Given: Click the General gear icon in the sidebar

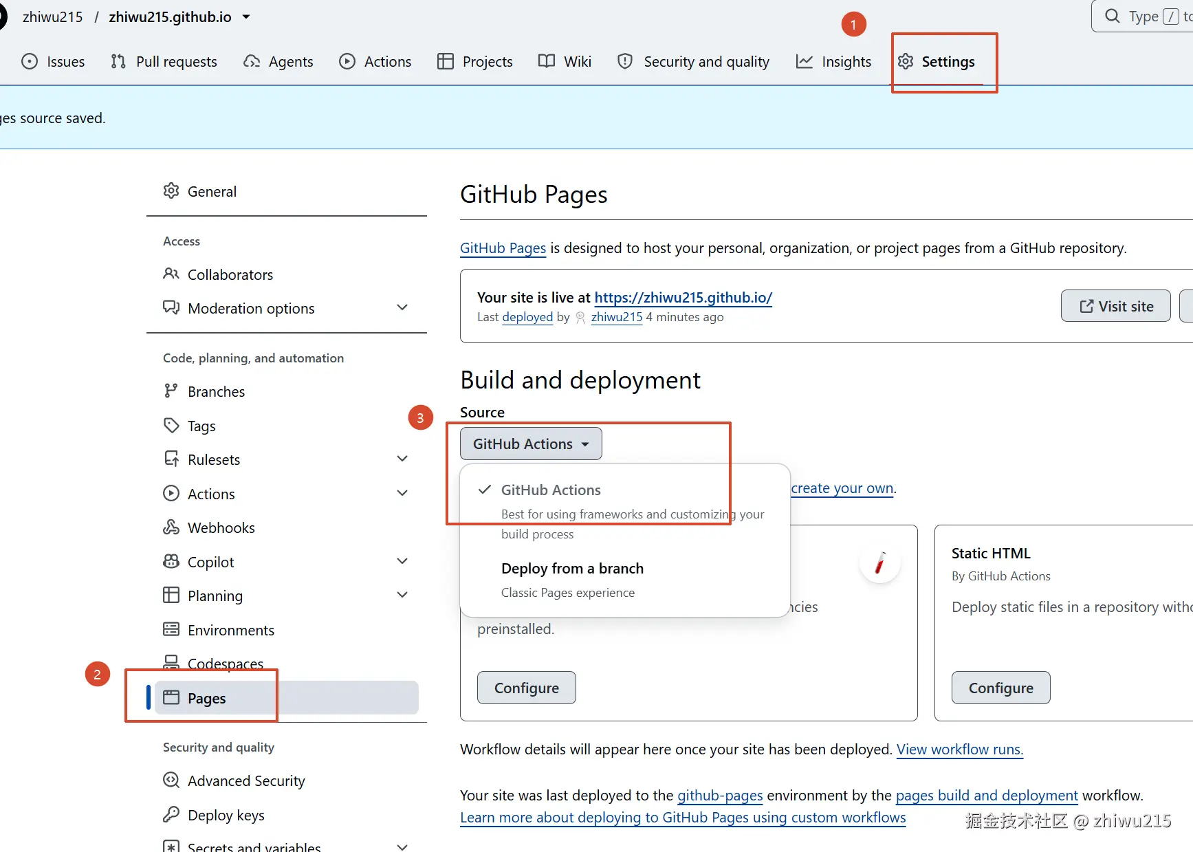Looking at the screenshot, I should (171, 191).
